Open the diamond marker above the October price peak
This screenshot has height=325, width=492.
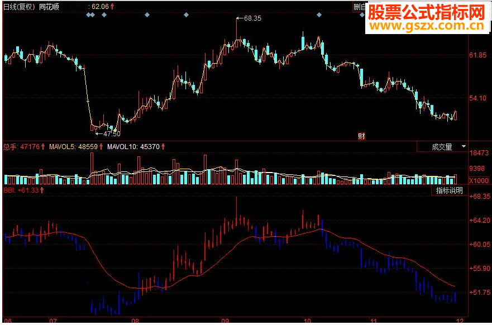319,15
